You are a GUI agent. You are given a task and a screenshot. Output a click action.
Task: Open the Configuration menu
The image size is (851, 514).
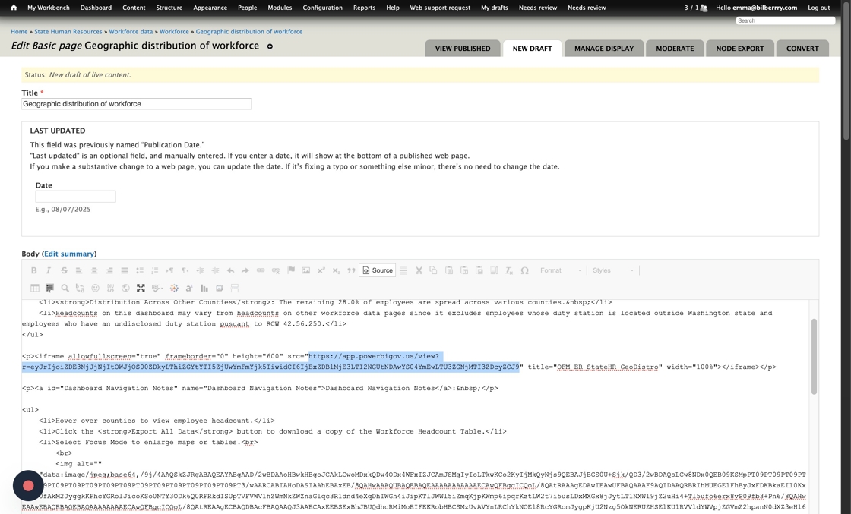coord(322,8)
